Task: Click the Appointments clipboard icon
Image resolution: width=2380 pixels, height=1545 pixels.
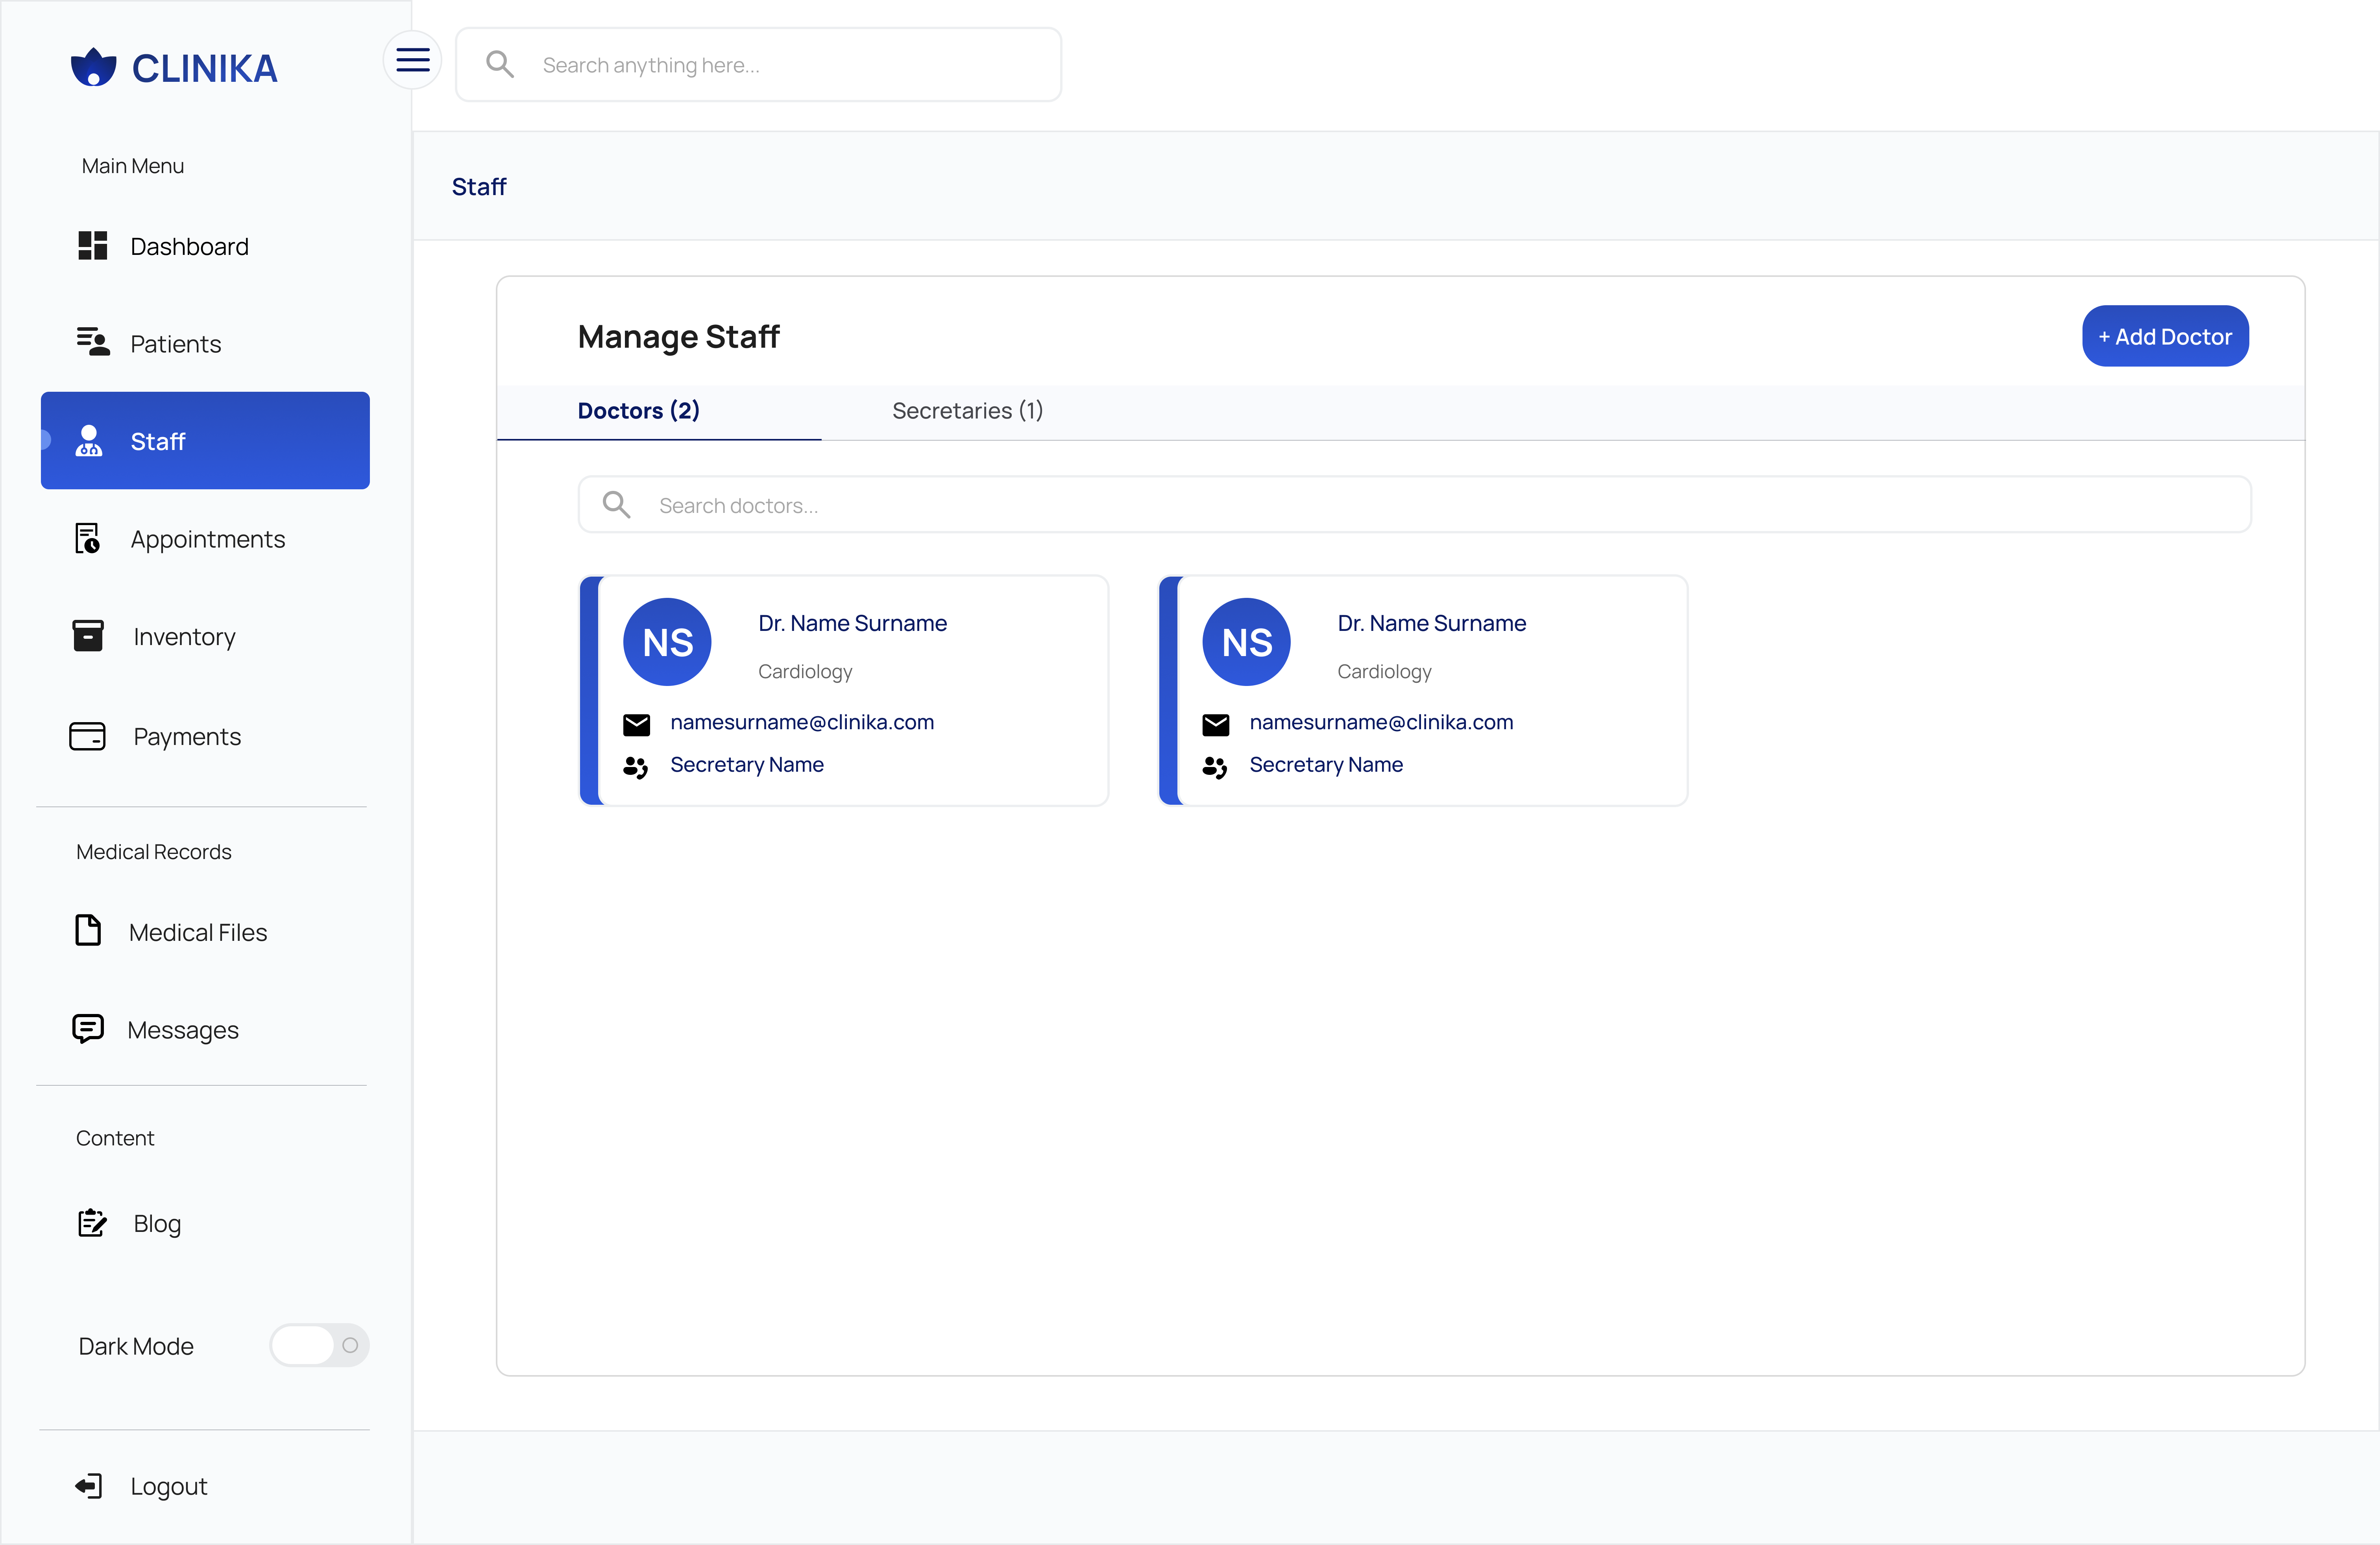Action: tap(88, 538)
